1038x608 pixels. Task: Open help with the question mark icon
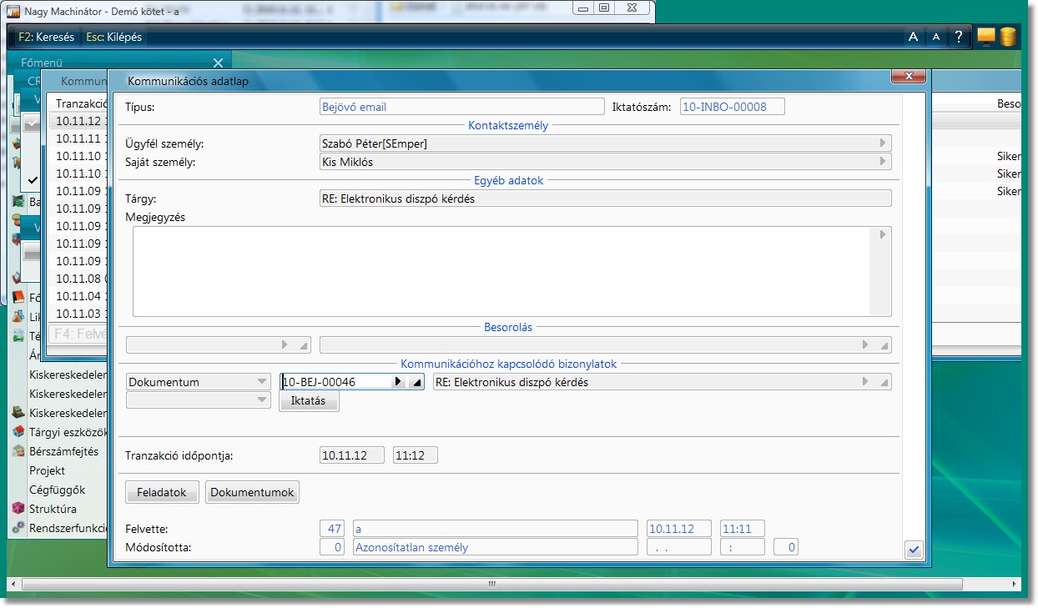(x=959, y=37)
